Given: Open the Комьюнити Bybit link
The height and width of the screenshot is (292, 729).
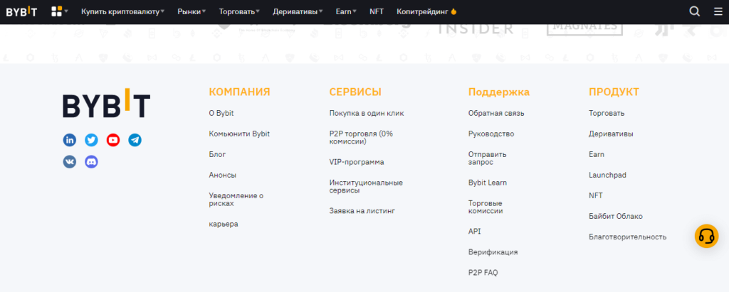Looking at the screenshot, I should [239, 134].
